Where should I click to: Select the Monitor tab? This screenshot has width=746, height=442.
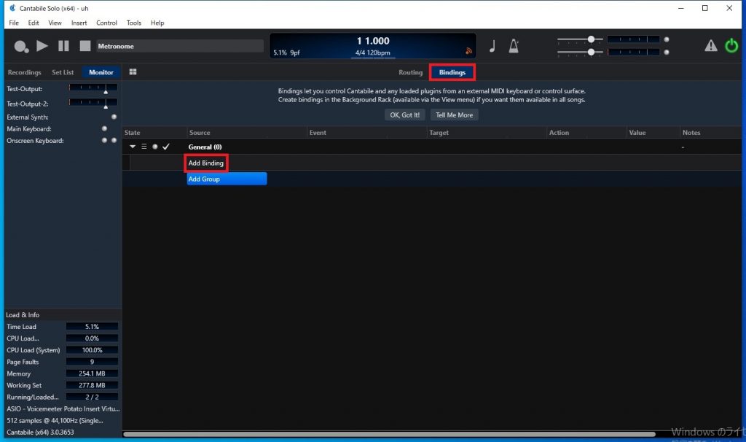101,72
